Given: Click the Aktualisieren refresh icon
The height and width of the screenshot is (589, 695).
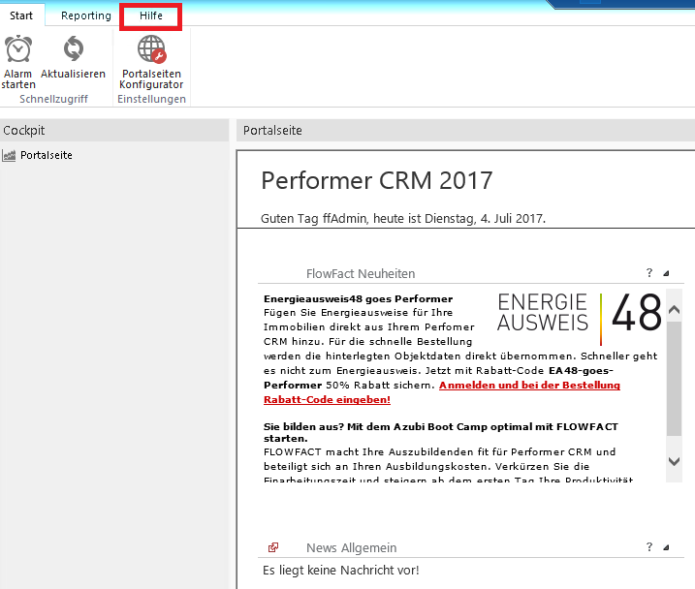Looking at the screenshot, I should point(73,48).
